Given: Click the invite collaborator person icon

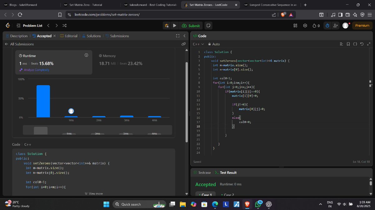Looking at the screenshot, I should (x=335, y=26).
